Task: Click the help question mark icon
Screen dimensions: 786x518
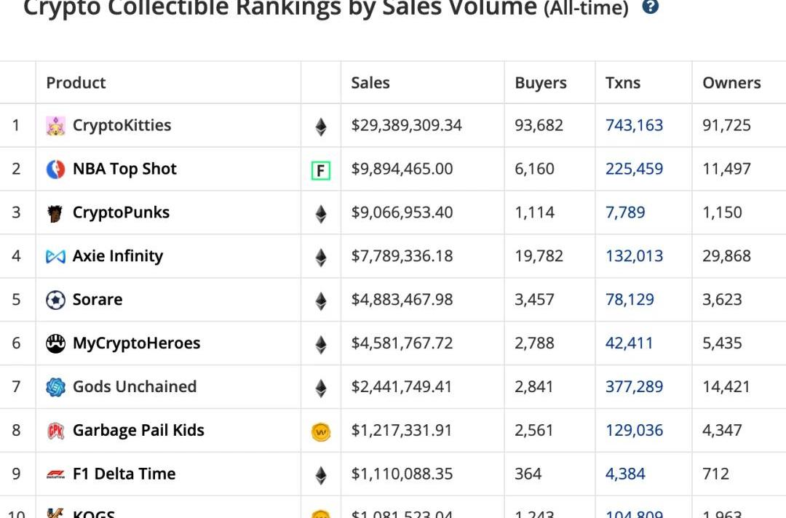Action: tap(651, 7)
